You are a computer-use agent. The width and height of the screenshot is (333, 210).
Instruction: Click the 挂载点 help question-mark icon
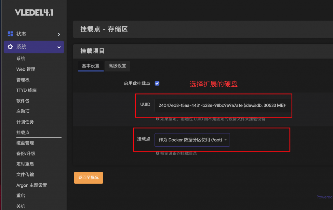point(157,153)
